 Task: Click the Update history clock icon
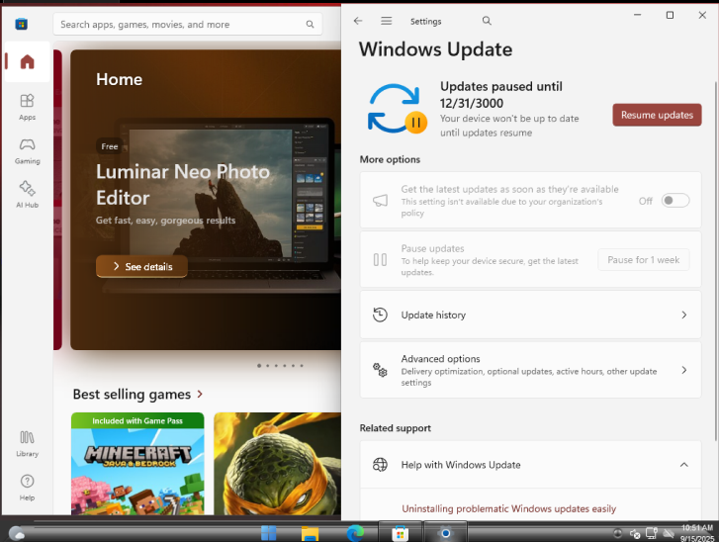(380, 315)
